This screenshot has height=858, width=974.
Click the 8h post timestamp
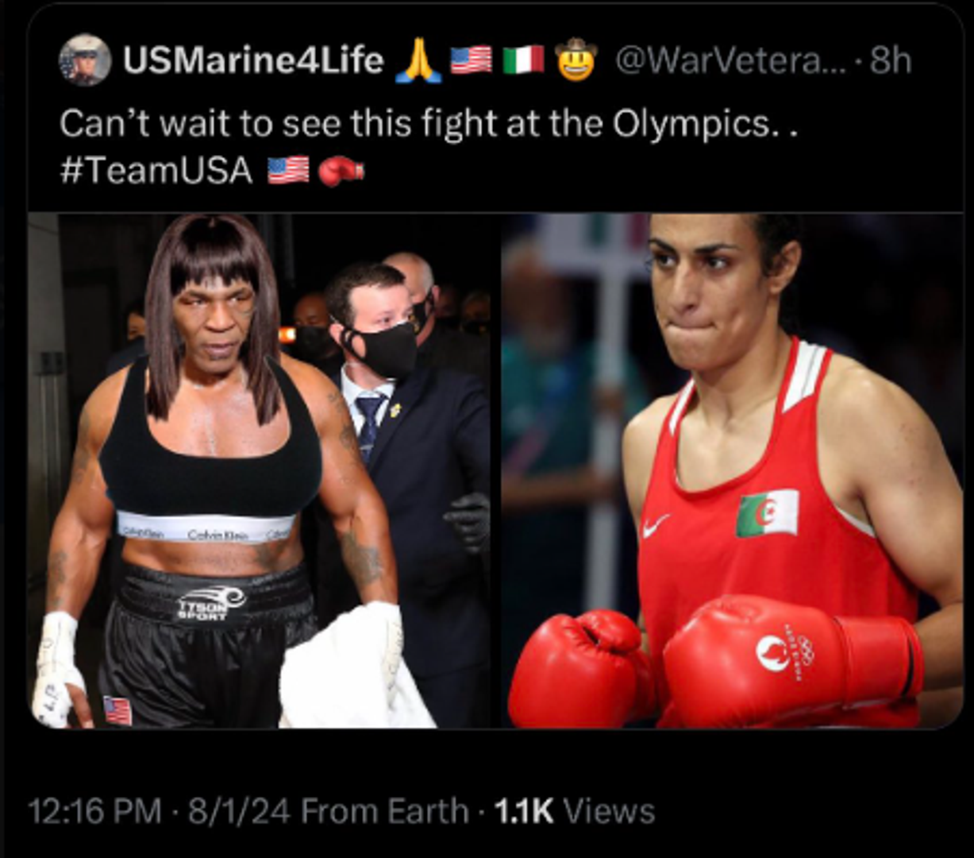tap(891, 60)
